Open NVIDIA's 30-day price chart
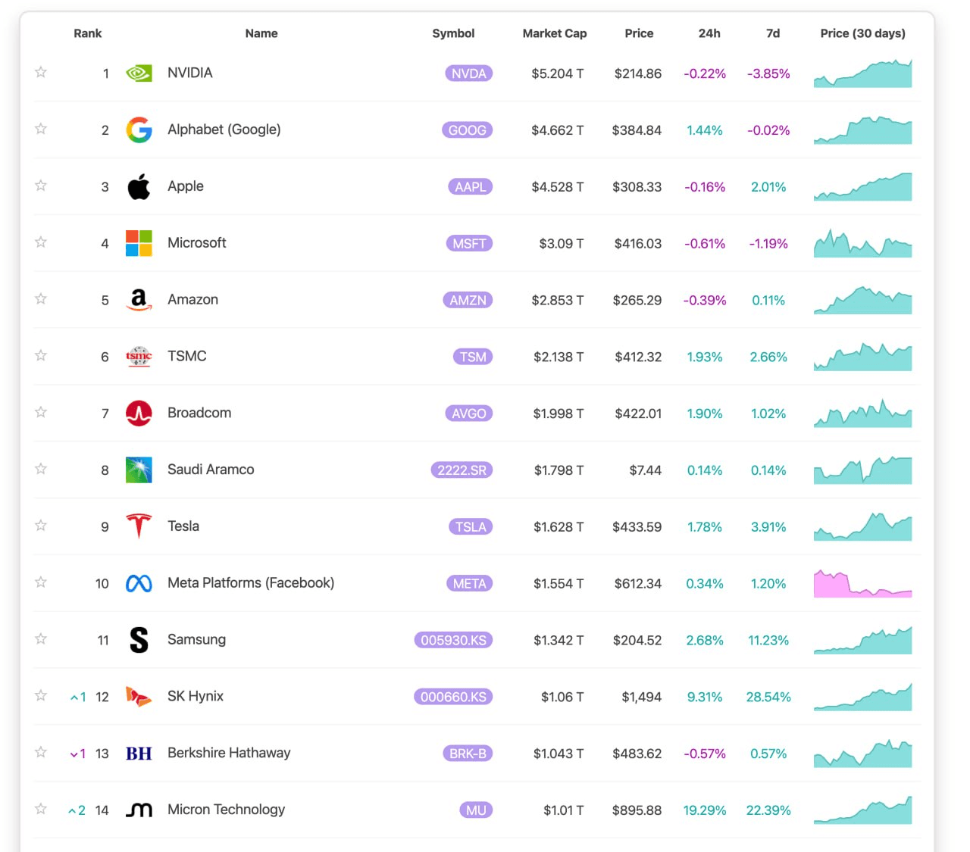 click(x=863, y=73)
